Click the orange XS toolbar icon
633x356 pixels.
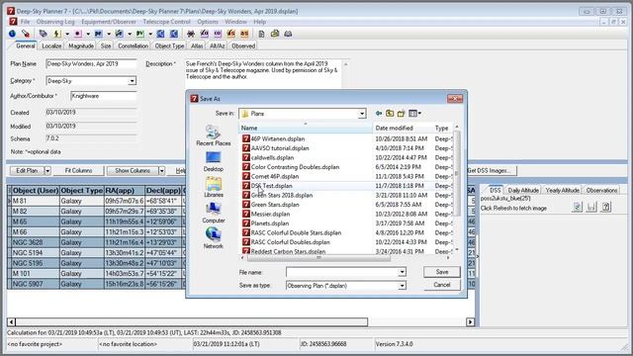coord(230,34)
